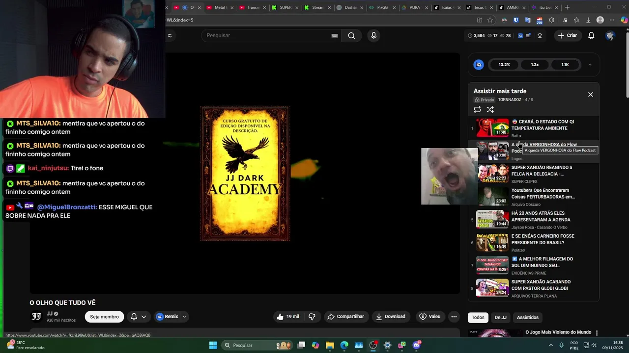Open browser three-dot settings menu
Image resolution: width=629 pixels, height=353 pixels.
[612, 20]
